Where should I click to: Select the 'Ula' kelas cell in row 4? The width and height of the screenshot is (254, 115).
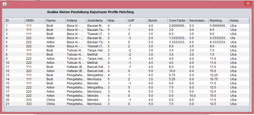coord(239,38)
